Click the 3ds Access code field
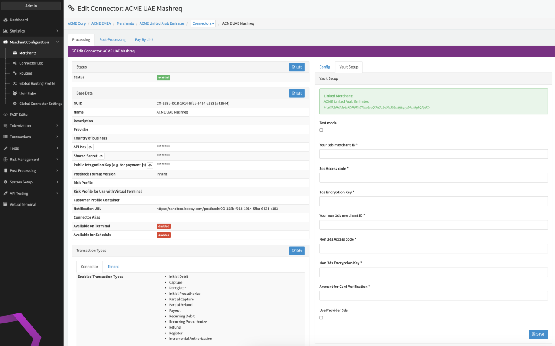The height and width of the screenshot is (346, 555). (x=433, y=178)
